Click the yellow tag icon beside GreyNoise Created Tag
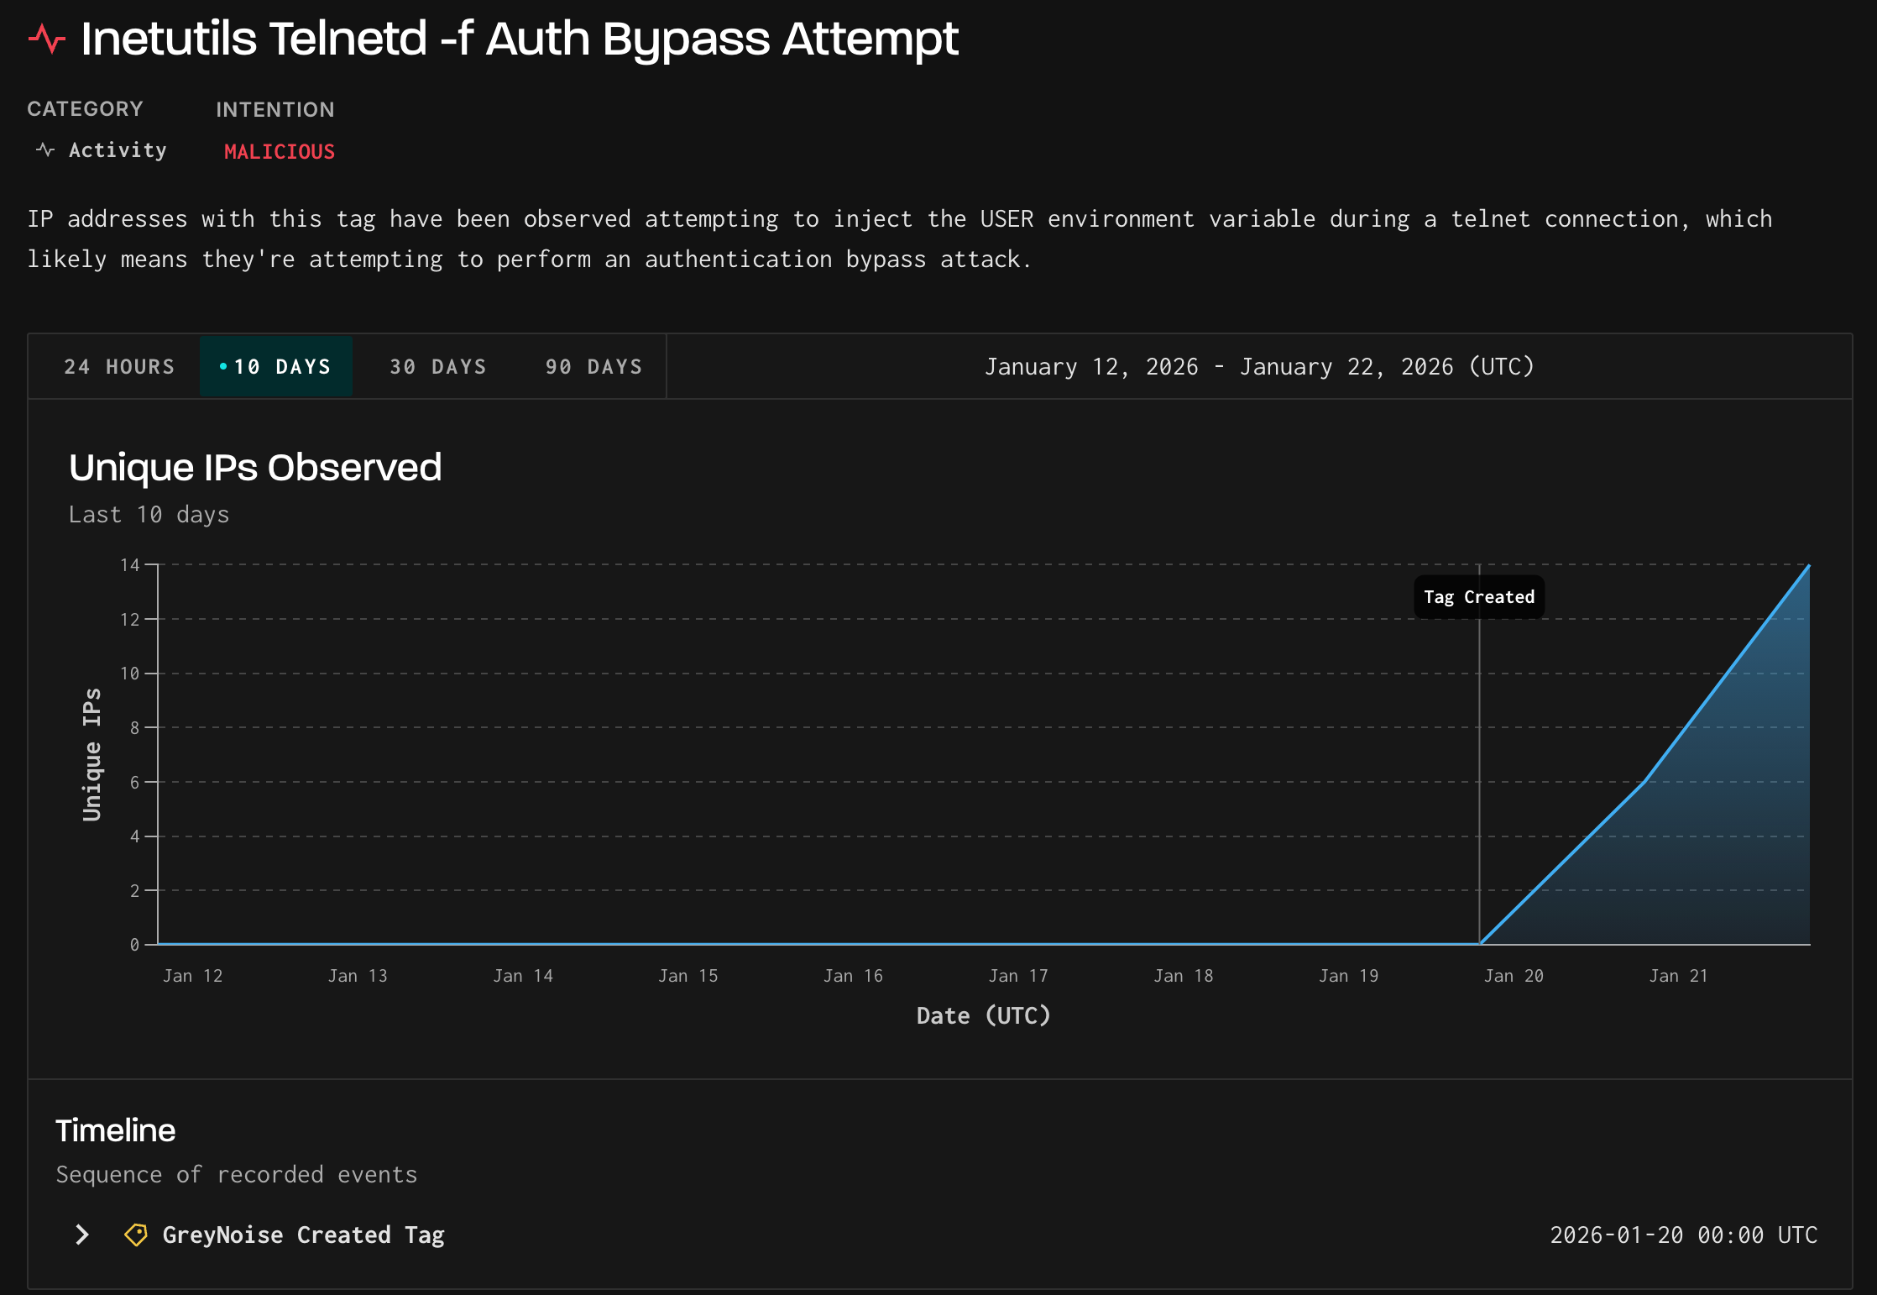Viewport: 1877px width, 1295px height. (136, 1235)
